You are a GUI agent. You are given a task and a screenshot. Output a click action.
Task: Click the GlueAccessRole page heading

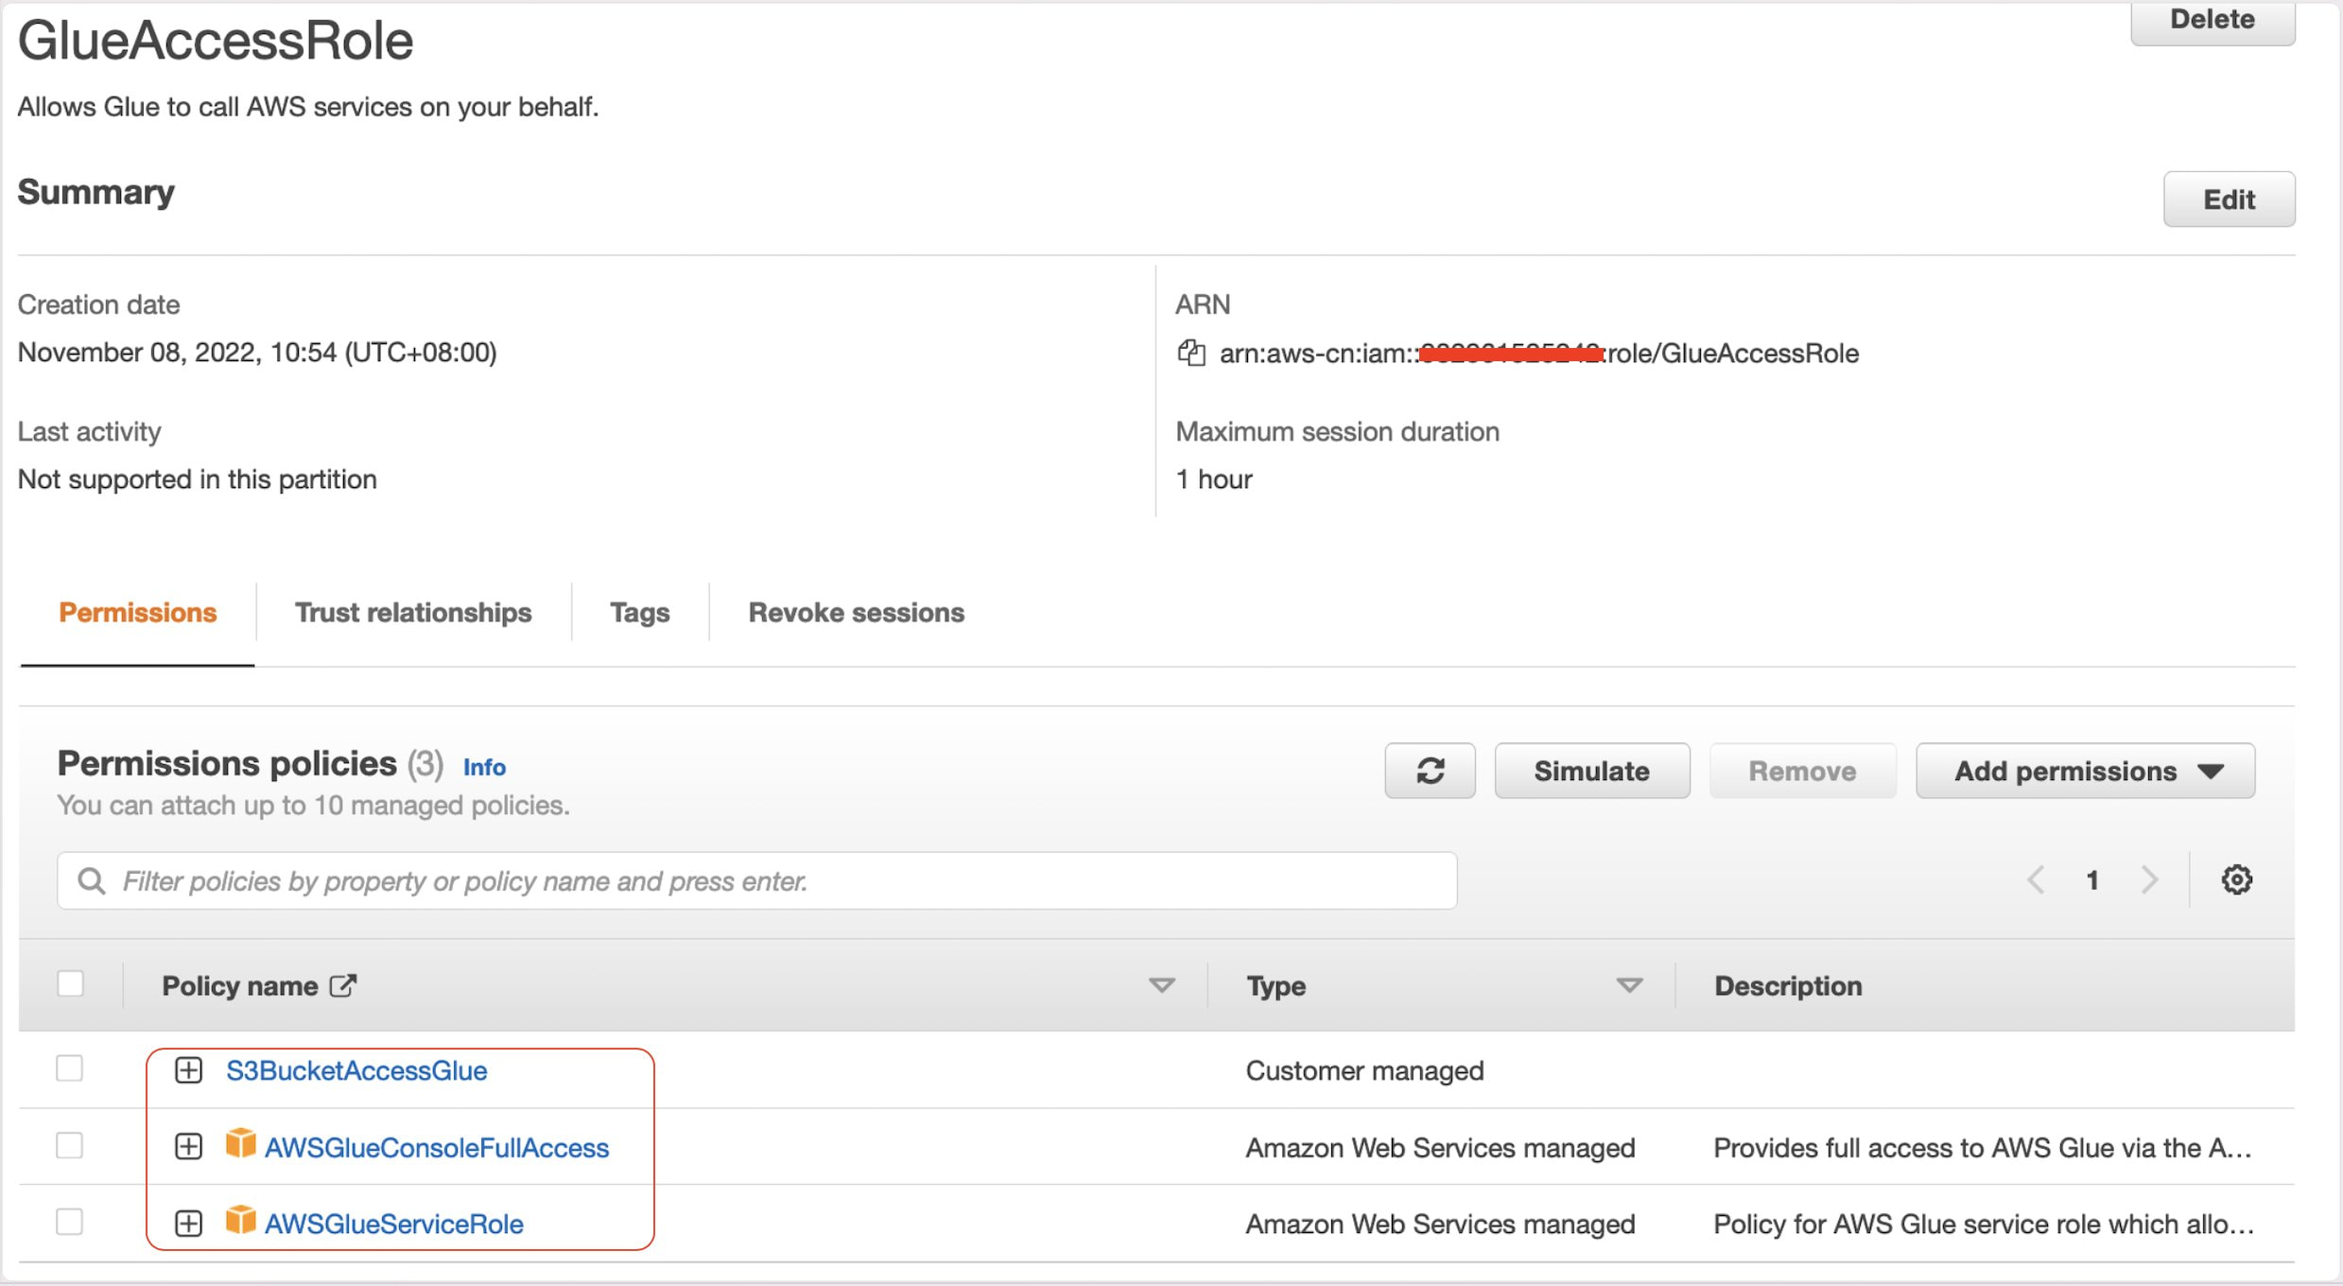tap(216, 41)
